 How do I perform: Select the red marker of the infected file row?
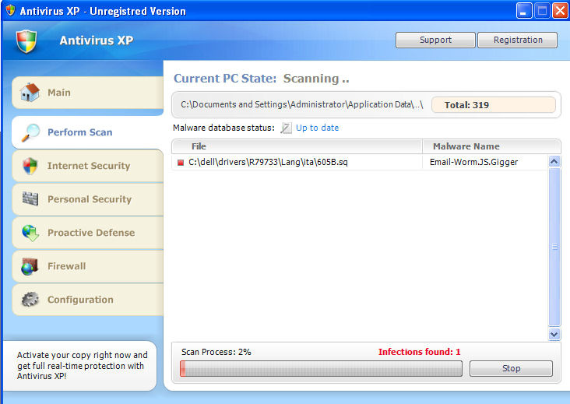[x=181, y=163]
